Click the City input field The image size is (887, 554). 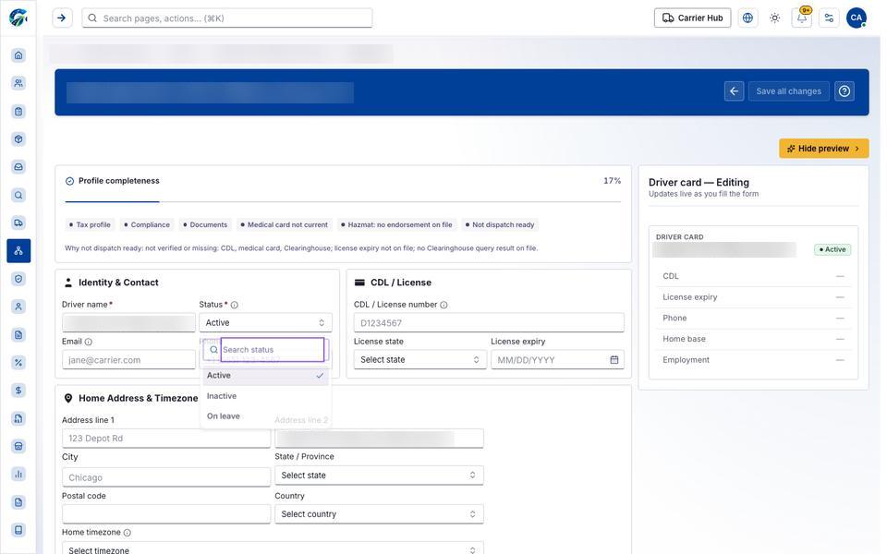166,477
